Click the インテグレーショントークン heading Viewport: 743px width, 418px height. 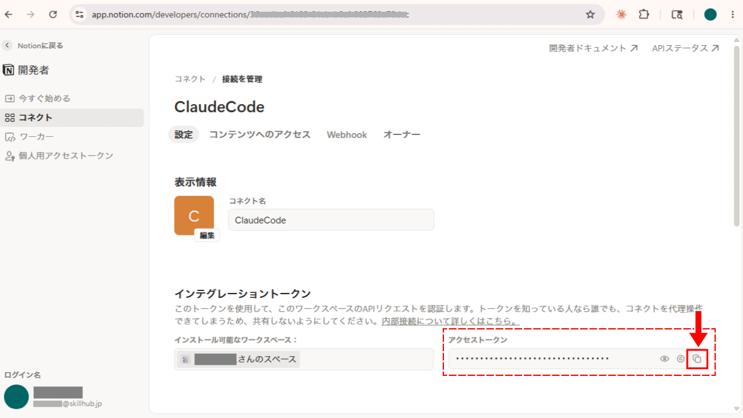(x=243, y=294)
